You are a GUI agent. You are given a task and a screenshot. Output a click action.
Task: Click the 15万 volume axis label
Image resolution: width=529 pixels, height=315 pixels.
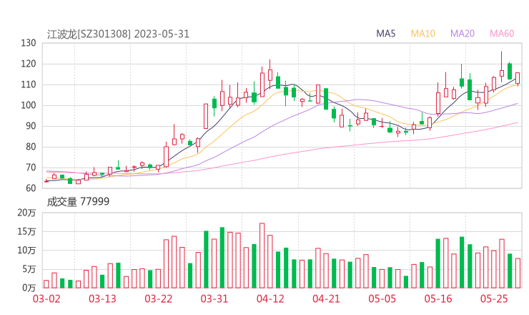tap(26, 232)
